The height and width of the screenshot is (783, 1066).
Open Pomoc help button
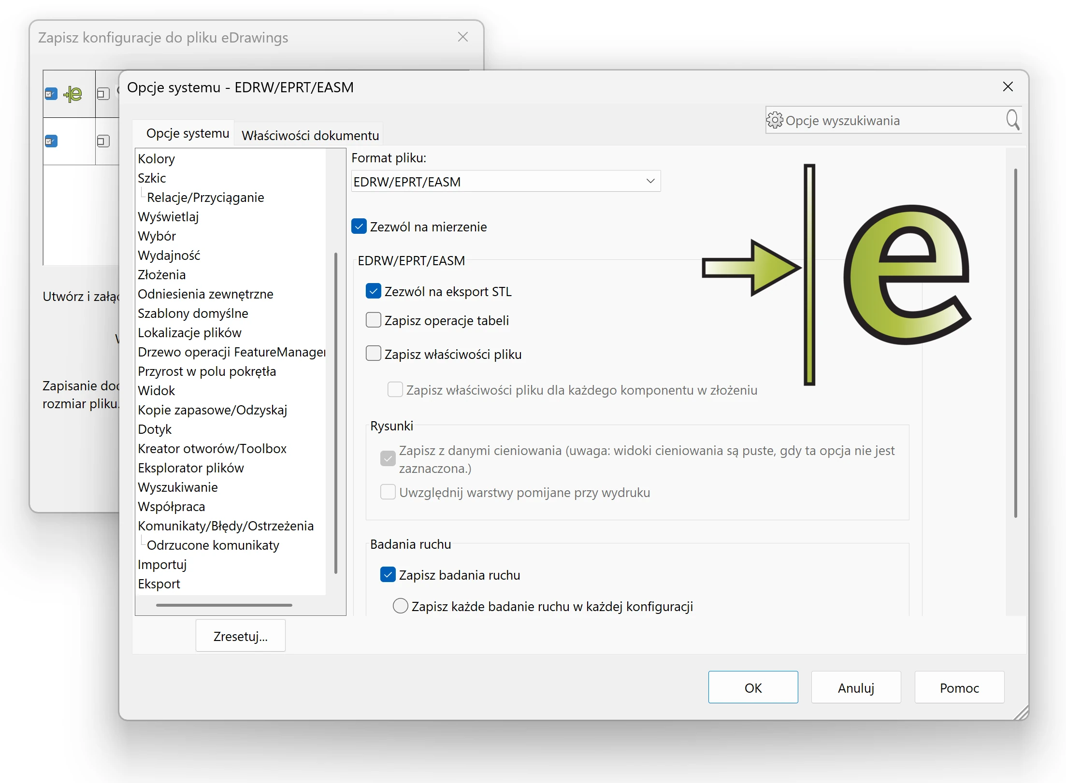coord(959,688)
